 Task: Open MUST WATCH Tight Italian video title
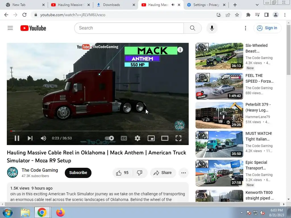pos(259,136)
